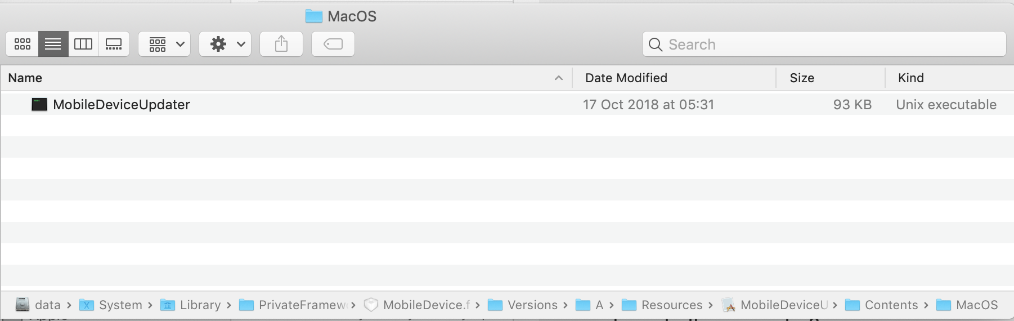Open Resources folder in path bar
This screenshot has width=1014, height=321.
click(x=671, y=305)
